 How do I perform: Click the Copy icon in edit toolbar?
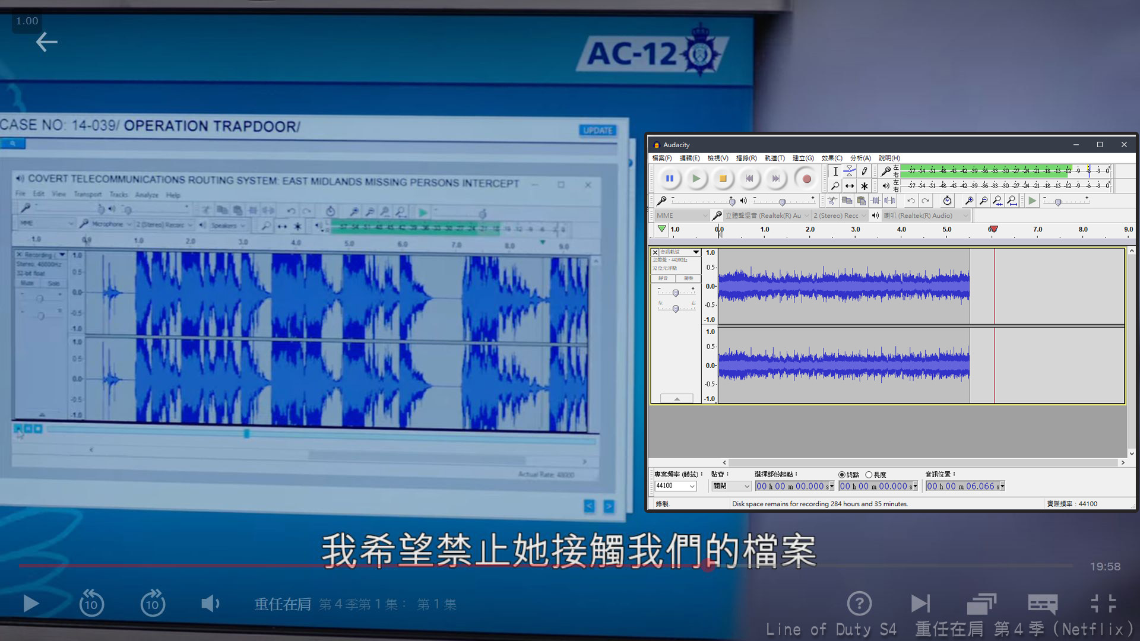tap(847, 201)
